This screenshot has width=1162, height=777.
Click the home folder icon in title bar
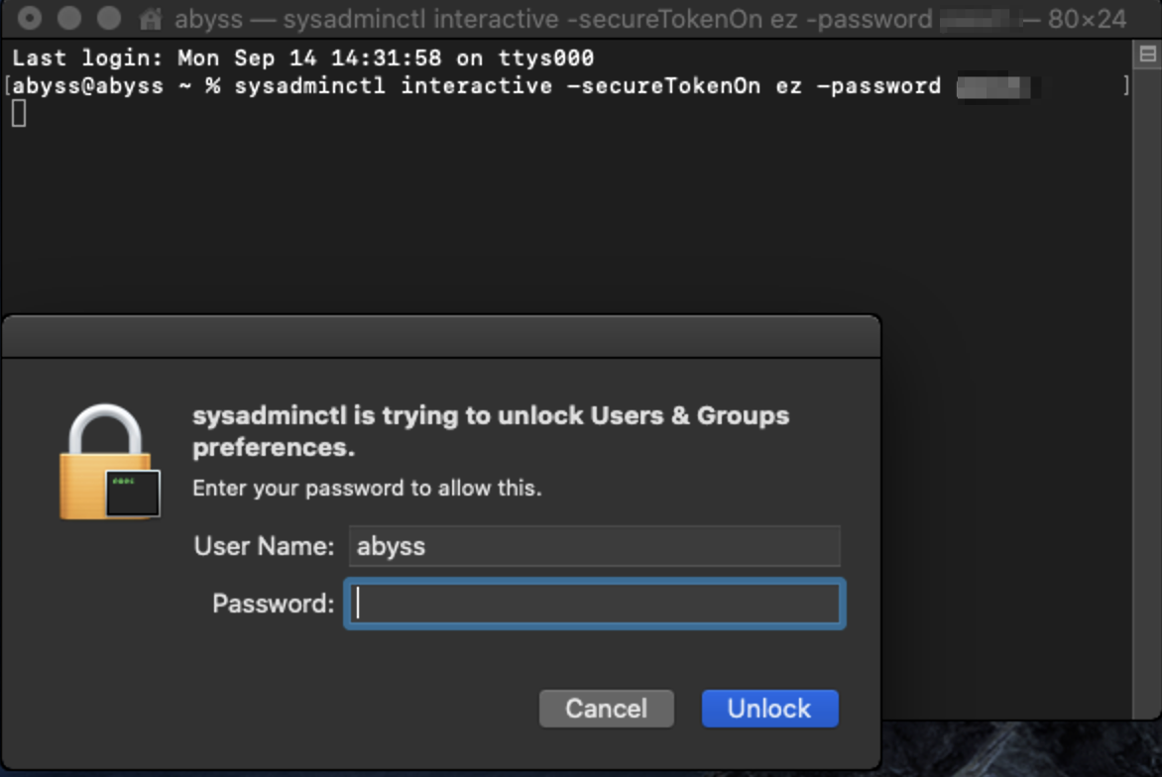[151, 19]
